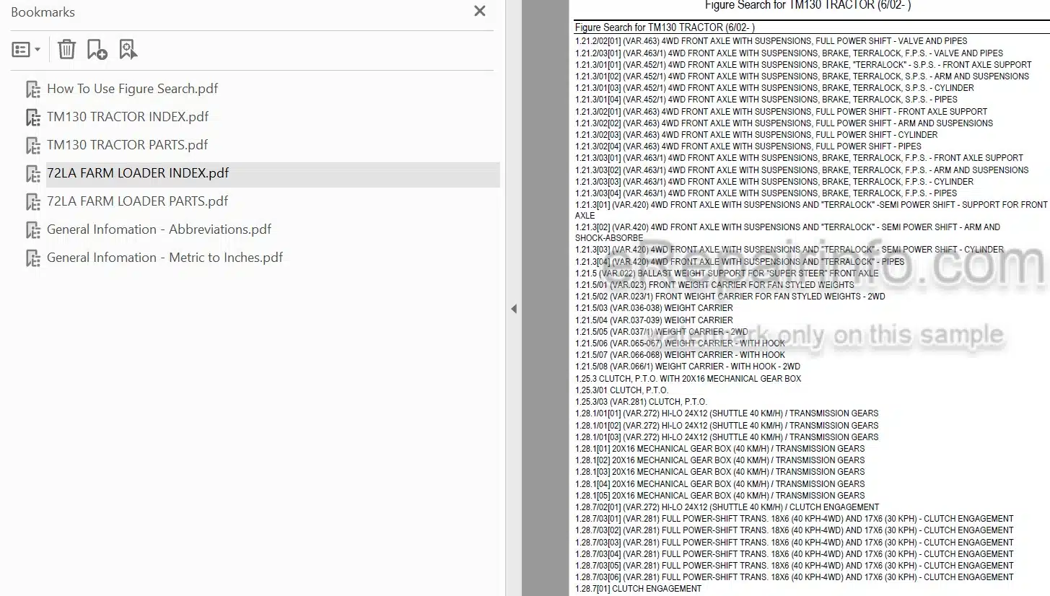Delete the selected bookmark with trash icon
Viewport: 1050px width, 596px height.
click(x=66, y=49)
